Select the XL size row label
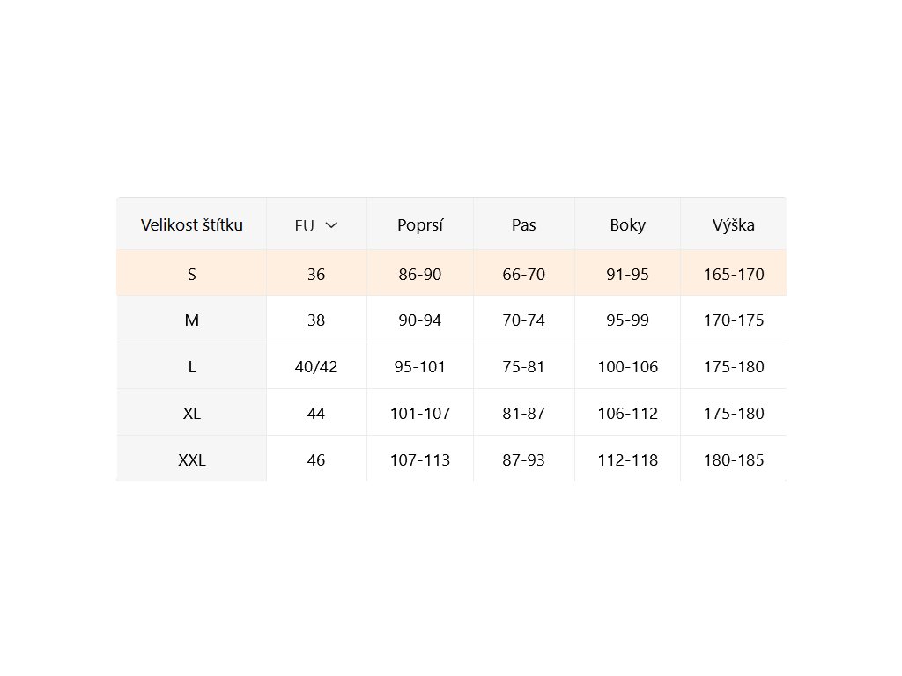This screenshot has width=902, height=676. point(191,414)
